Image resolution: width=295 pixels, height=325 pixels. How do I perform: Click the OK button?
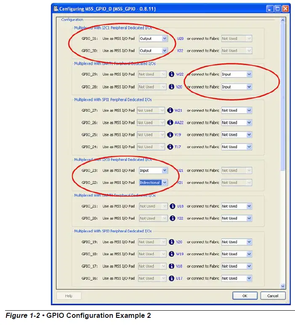tap(245, 296)
